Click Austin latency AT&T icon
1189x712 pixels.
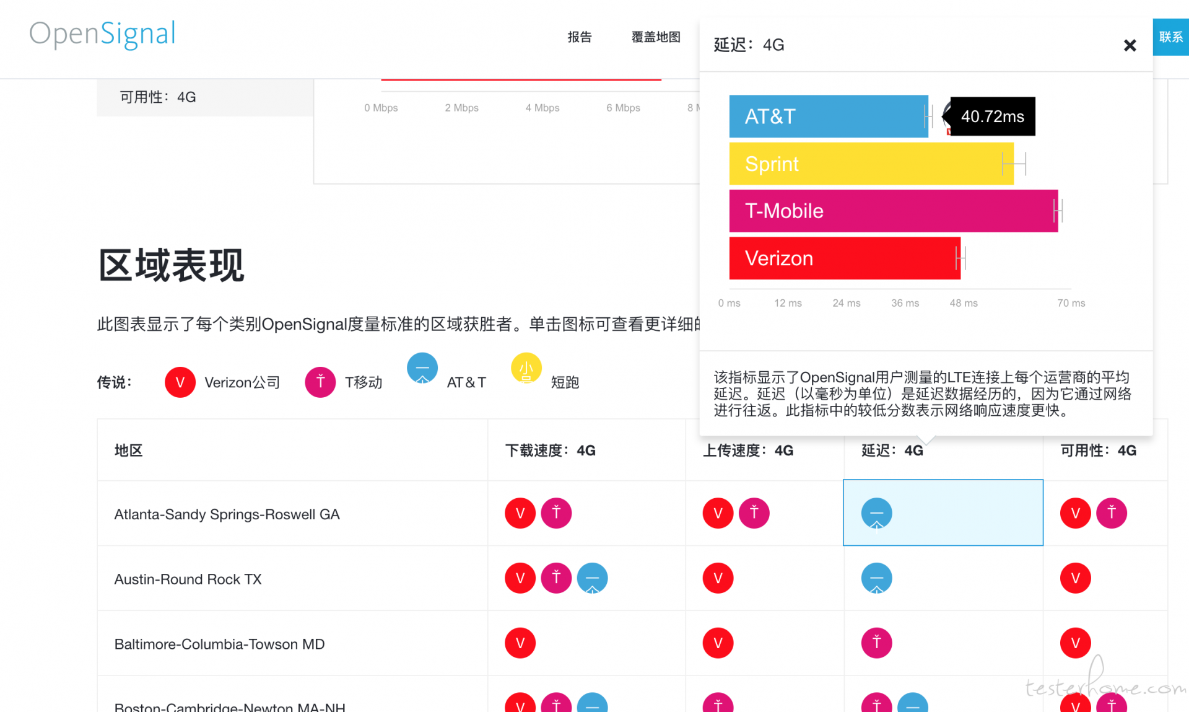(877, 578)
